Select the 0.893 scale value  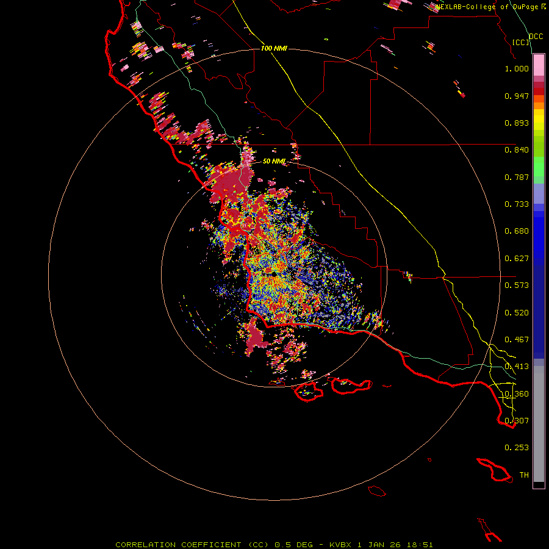[x=517, y=123]
